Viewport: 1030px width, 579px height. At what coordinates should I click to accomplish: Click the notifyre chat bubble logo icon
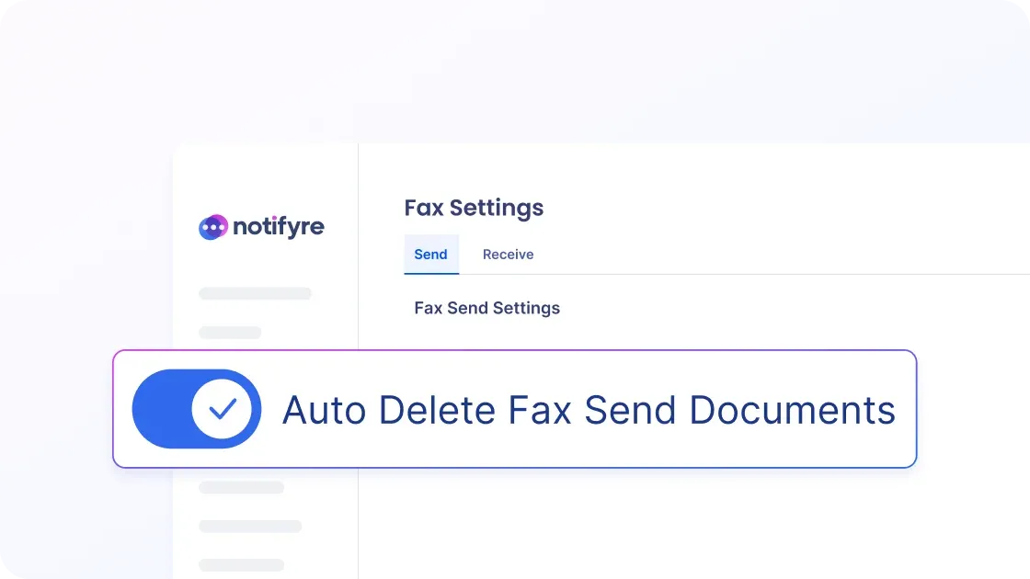[x=212, y=227]
